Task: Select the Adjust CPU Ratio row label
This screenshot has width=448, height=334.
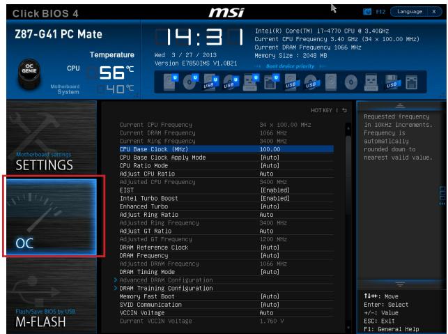Action: coord(147,174)
